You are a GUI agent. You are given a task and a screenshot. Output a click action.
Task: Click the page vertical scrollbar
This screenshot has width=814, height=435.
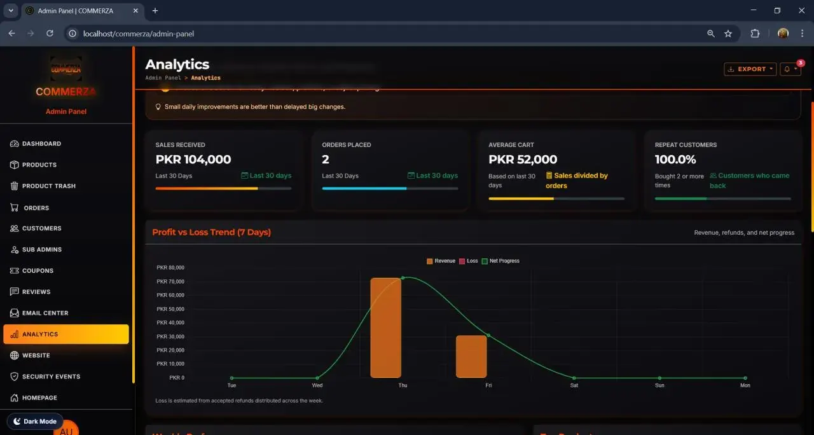tap(811, 165)
